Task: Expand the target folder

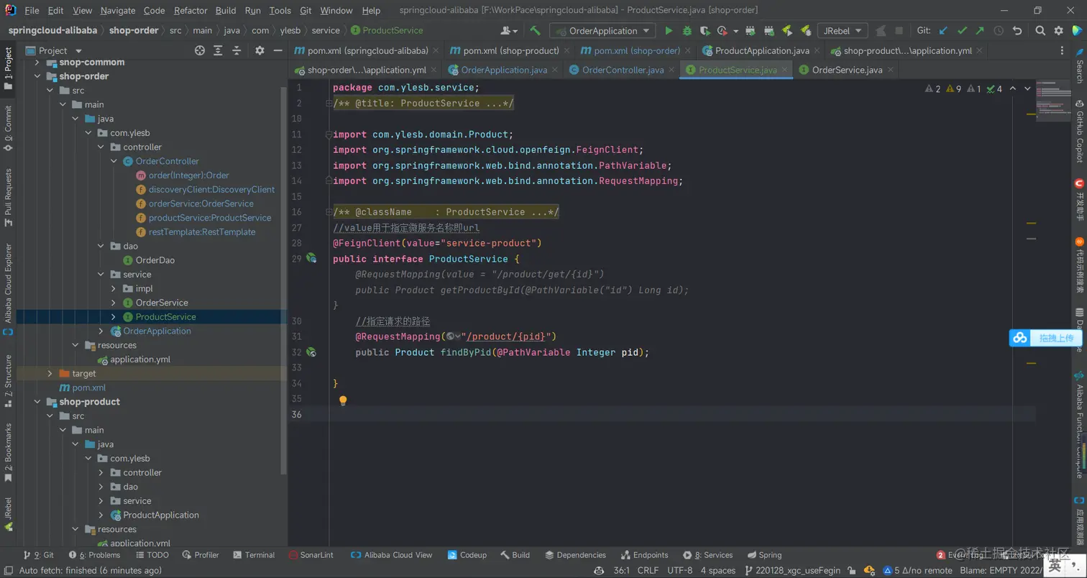Action: (50, 374)
